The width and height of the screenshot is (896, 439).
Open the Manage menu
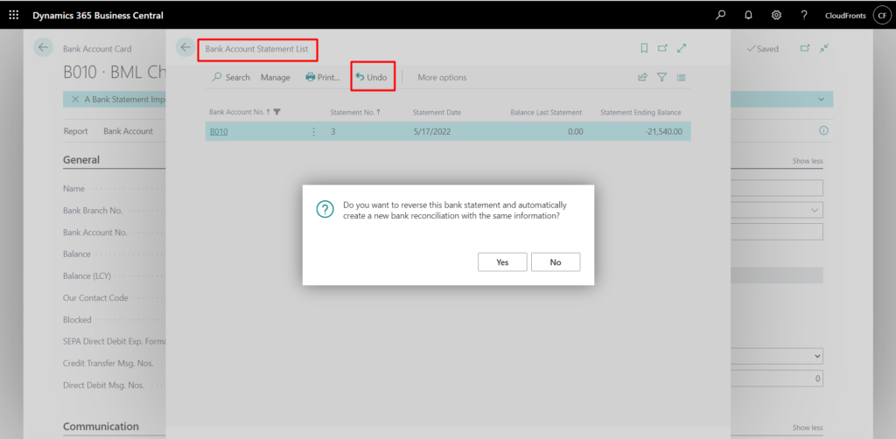276,77
